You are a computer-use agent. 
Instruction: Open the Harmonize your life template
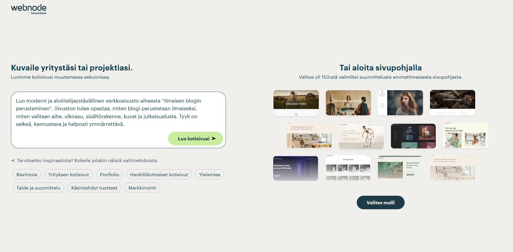tap(348, 103)
